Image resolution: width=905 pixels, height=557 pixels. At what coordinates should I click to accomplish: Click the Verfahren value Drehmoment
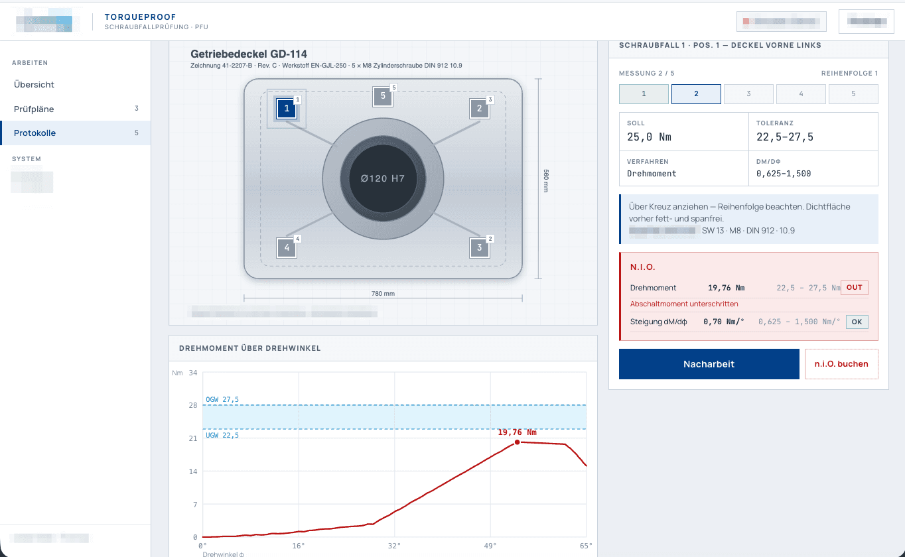[652, 174]
